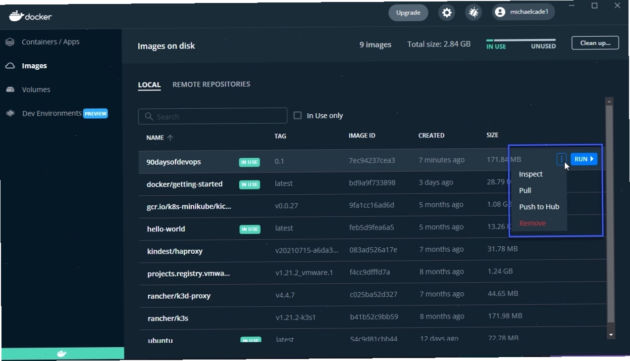Select Pull from the context menu
The height and width of the screenshot is (361, 630).
click(525, 190)
